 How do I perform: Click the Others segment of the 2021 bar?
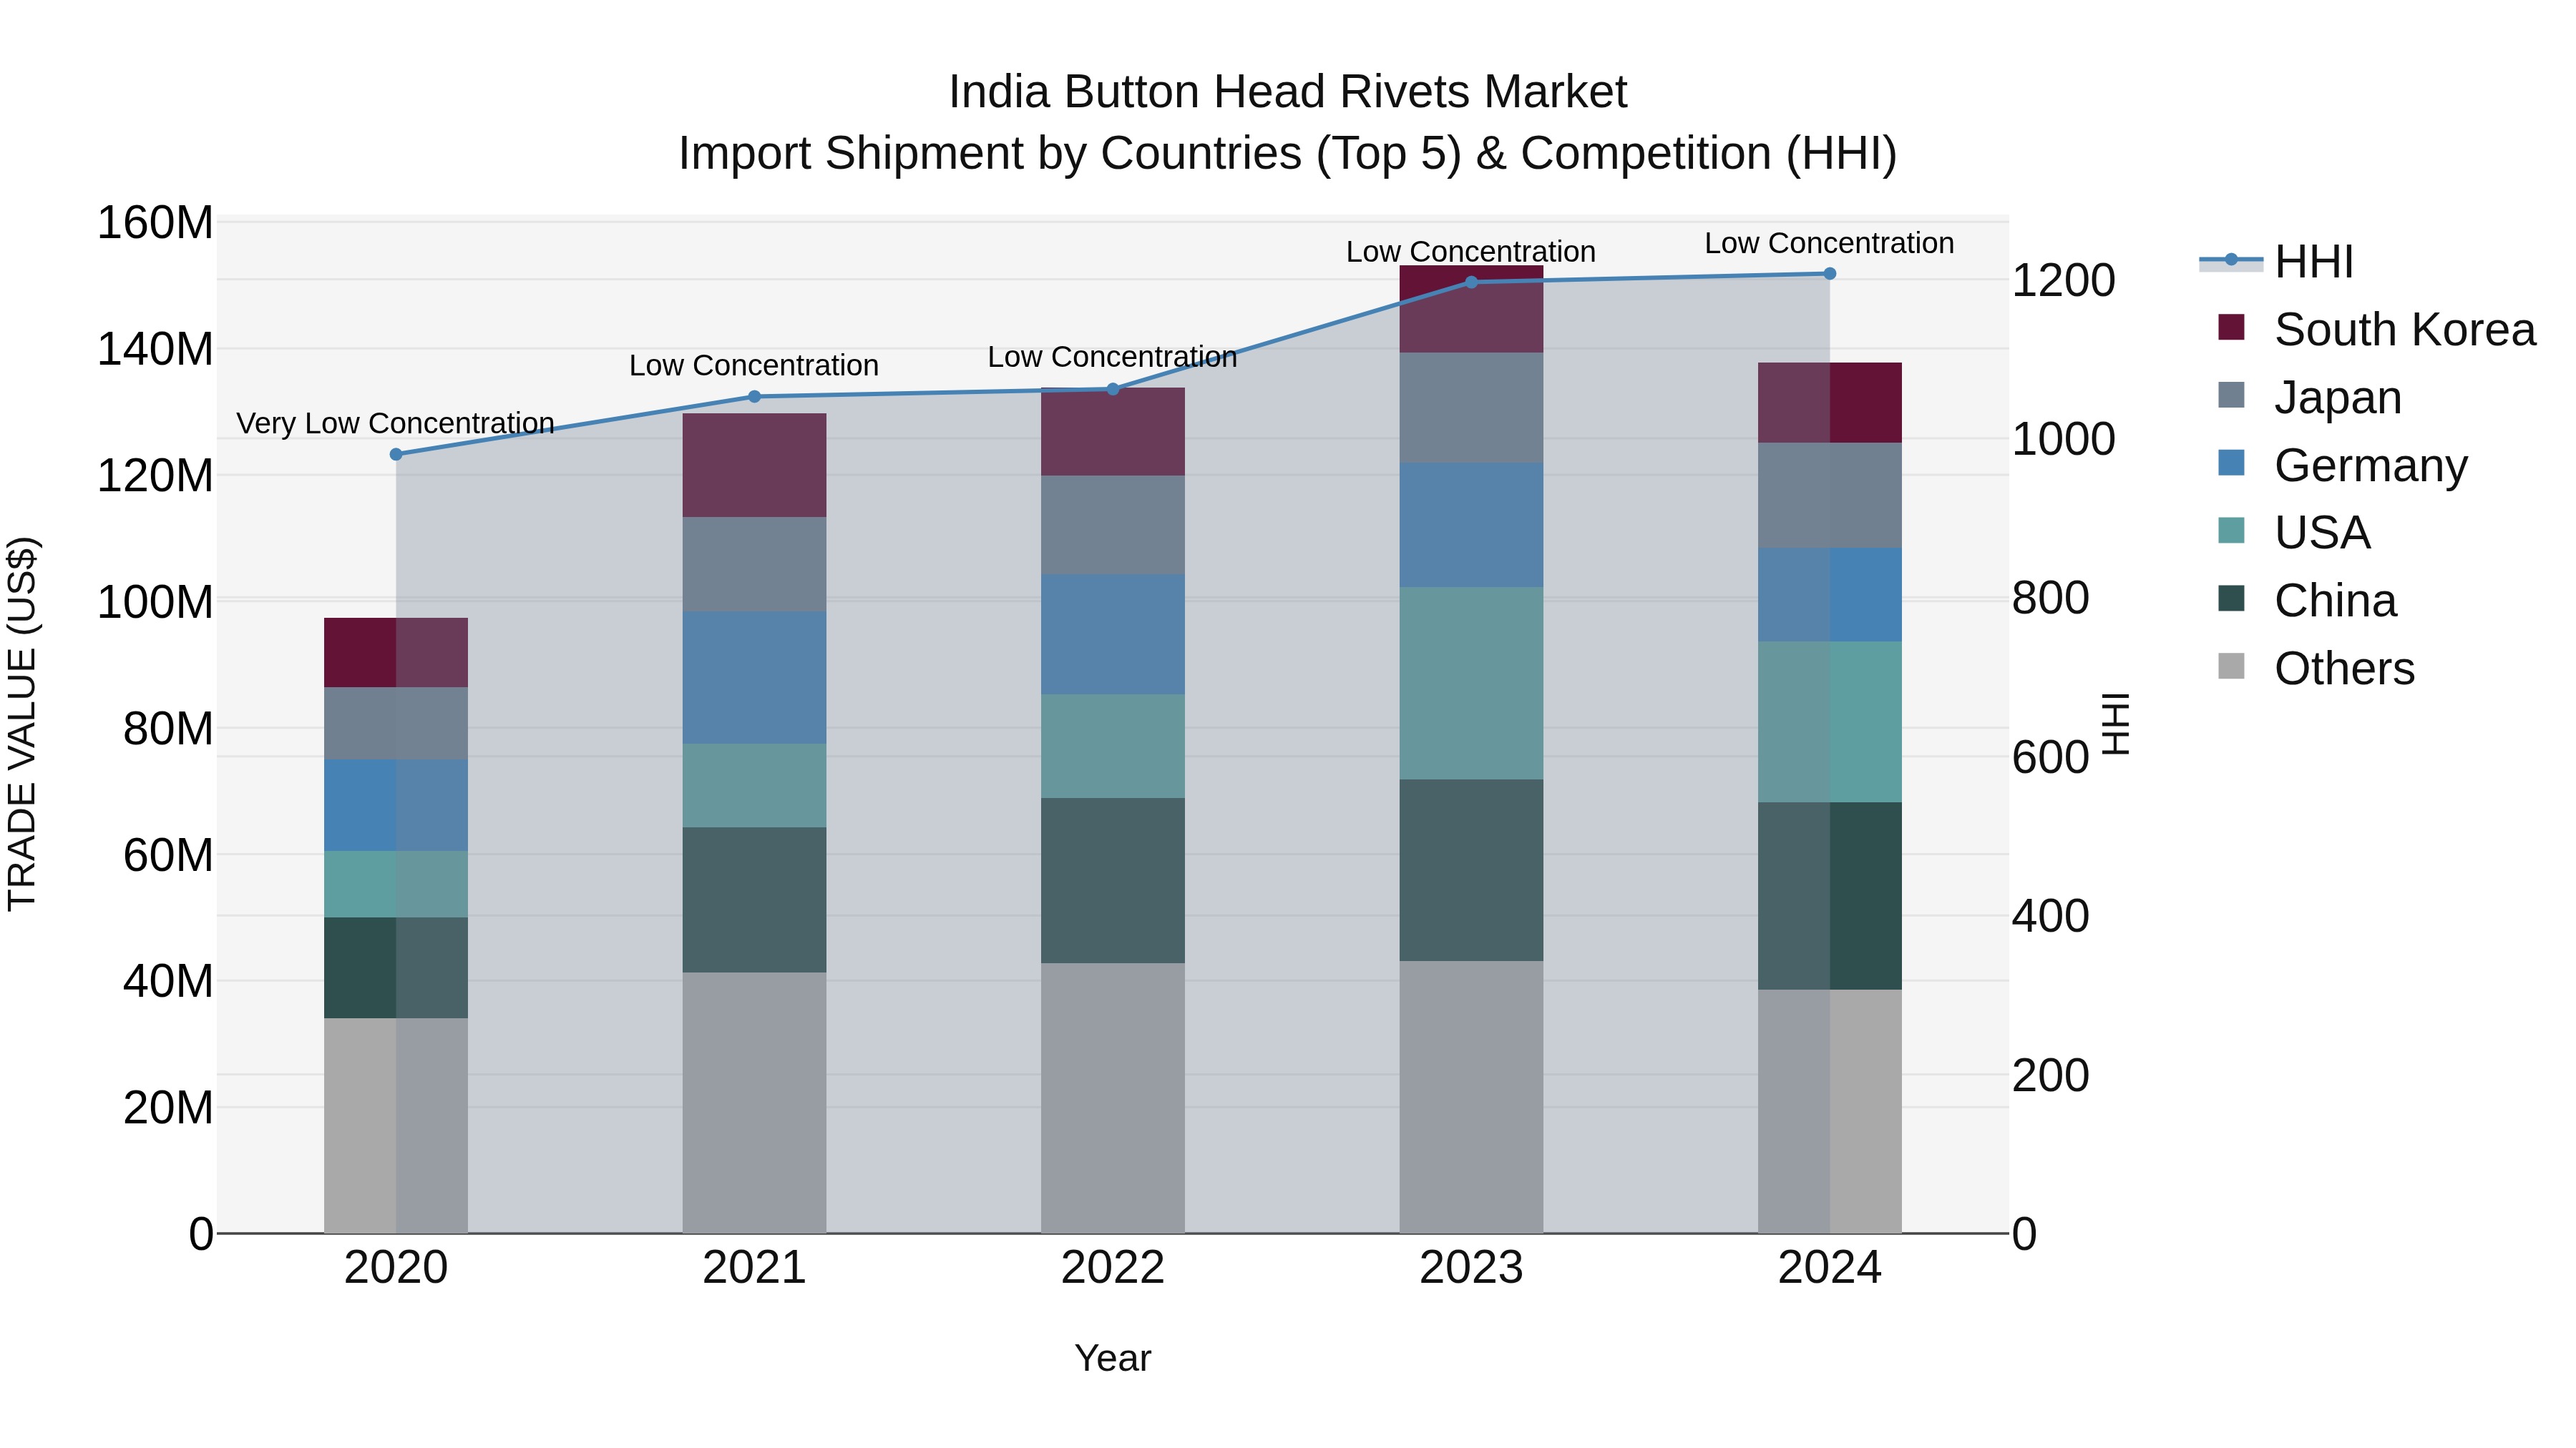coord(755,1103)
